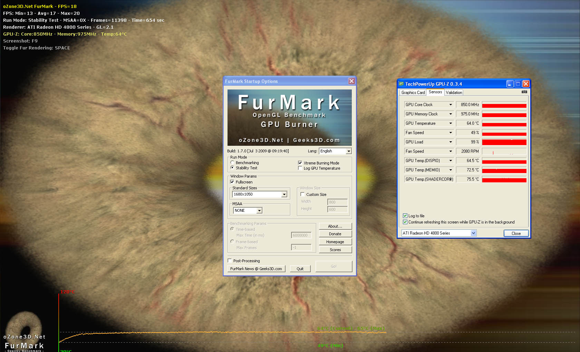The width and height of the screenshot is (580, 352).
Task: Open the GPU Memory Clock sensor dropdown
Action: 429,114
